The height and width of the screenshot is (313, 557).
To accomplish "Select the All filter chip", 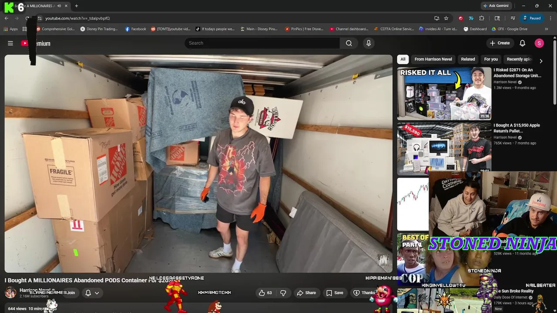I will pyautogui.click(x=403, y=59).
